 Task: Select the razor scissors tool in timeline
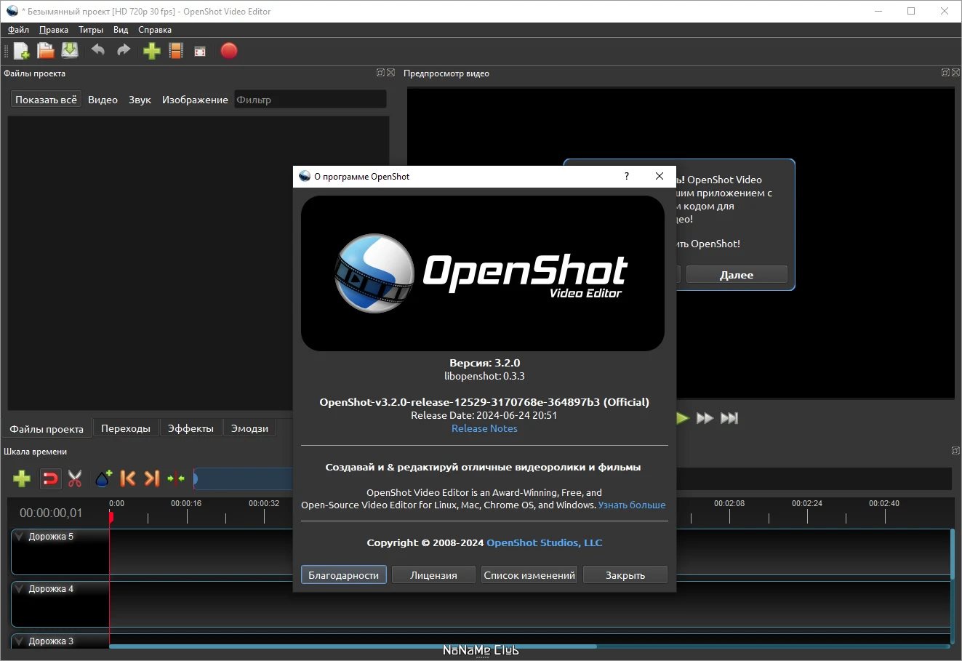75,478
